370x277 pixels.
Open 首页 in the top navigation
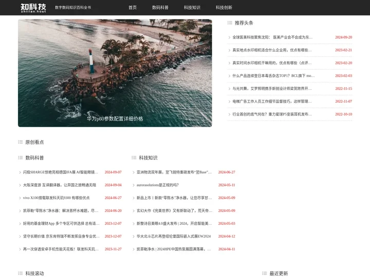coord(133,8)
